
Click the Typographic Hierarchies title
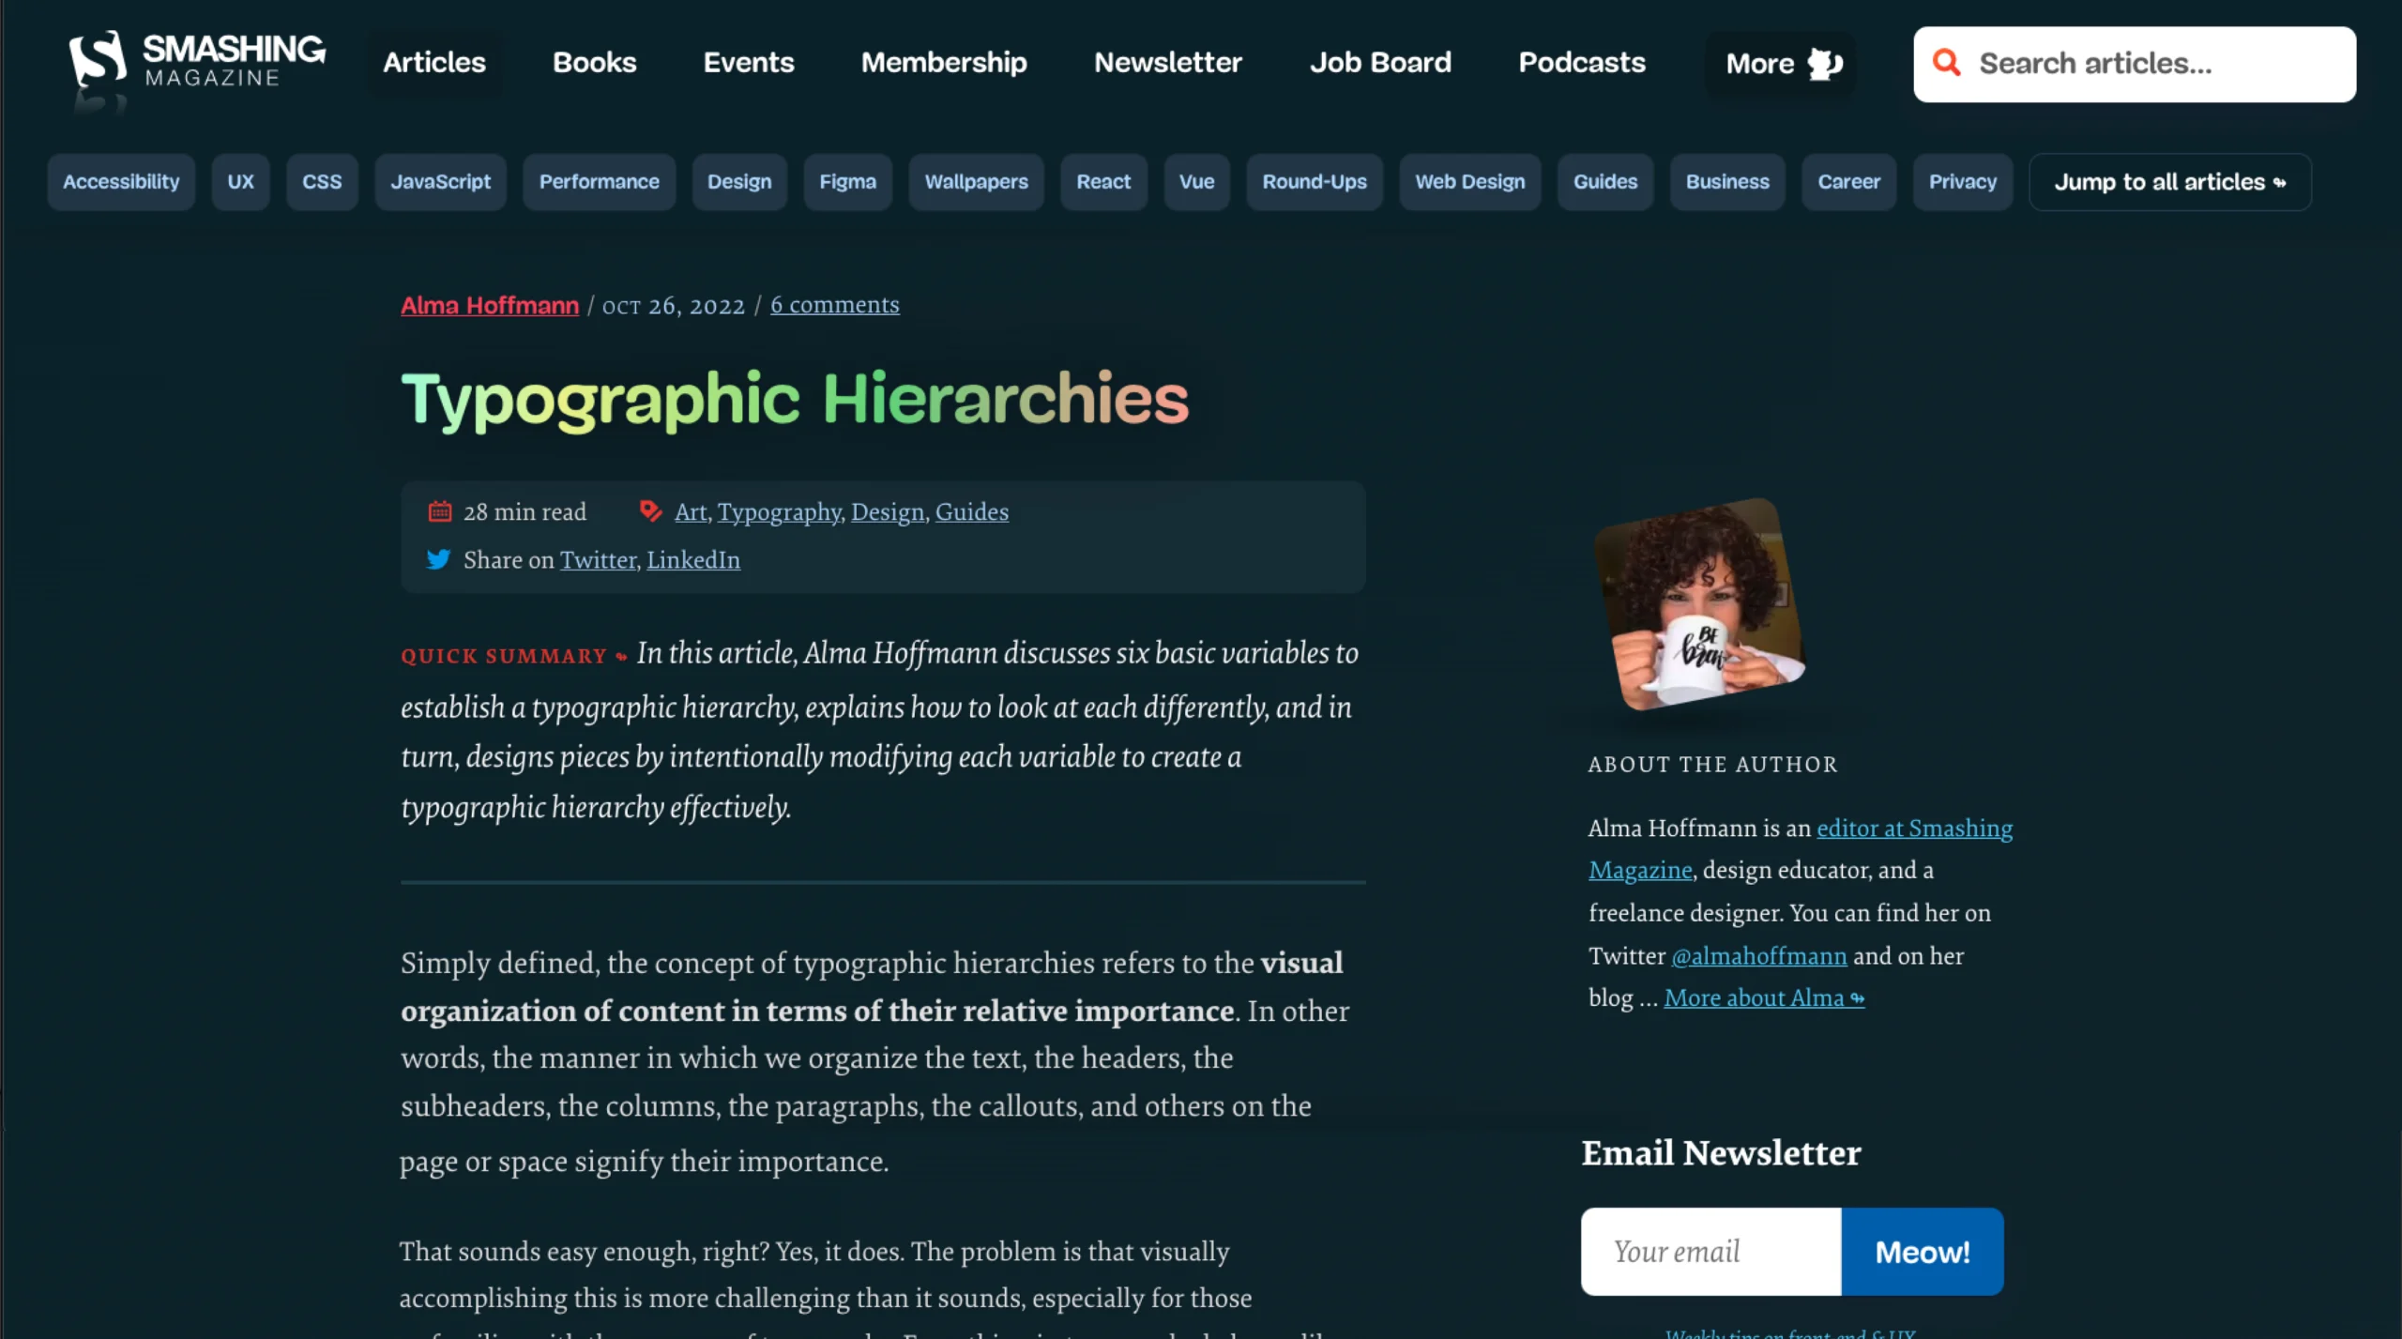[x=794, y=399]
